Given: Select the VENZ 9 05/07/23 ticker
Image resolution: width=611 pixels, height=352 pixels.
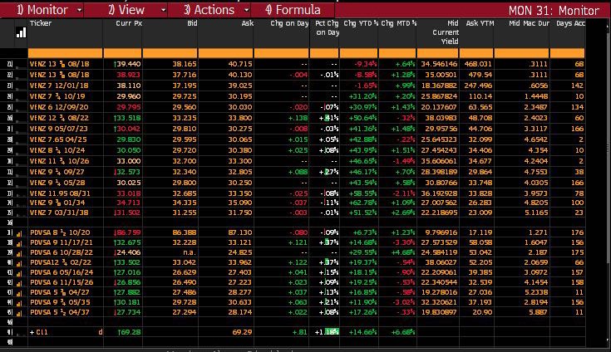Looking at the screenshot, I should coord(59,129).
